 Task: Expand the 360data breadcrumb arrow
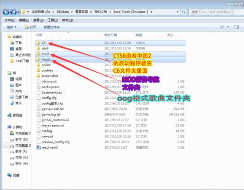coord(72,12)
